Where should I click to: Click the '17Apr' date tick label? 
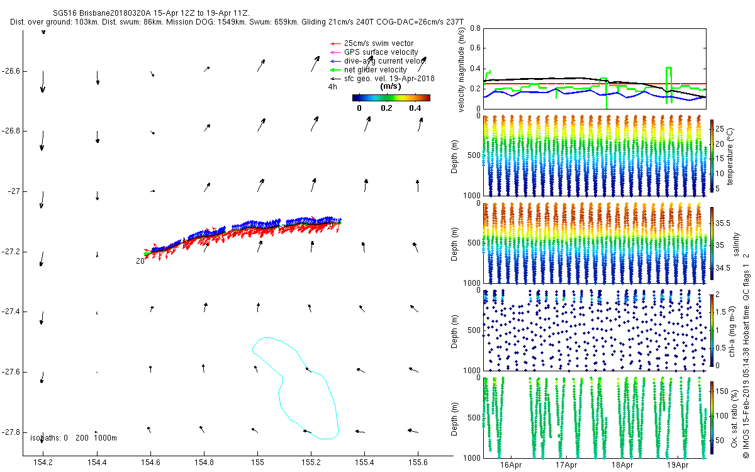pos(567,466)
